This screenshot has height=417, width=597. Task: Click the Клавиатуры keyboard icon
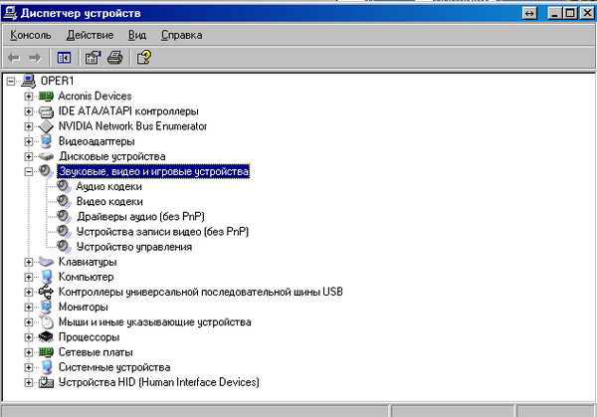pyautogui.click(x=46, y=262)
